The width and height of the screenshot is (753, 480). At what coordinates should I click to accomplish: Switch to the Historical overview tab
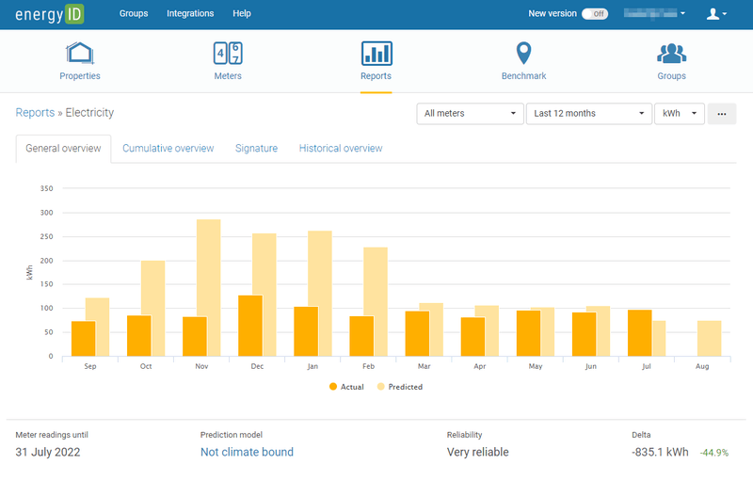pyautogui.click(x=341, y=149)
